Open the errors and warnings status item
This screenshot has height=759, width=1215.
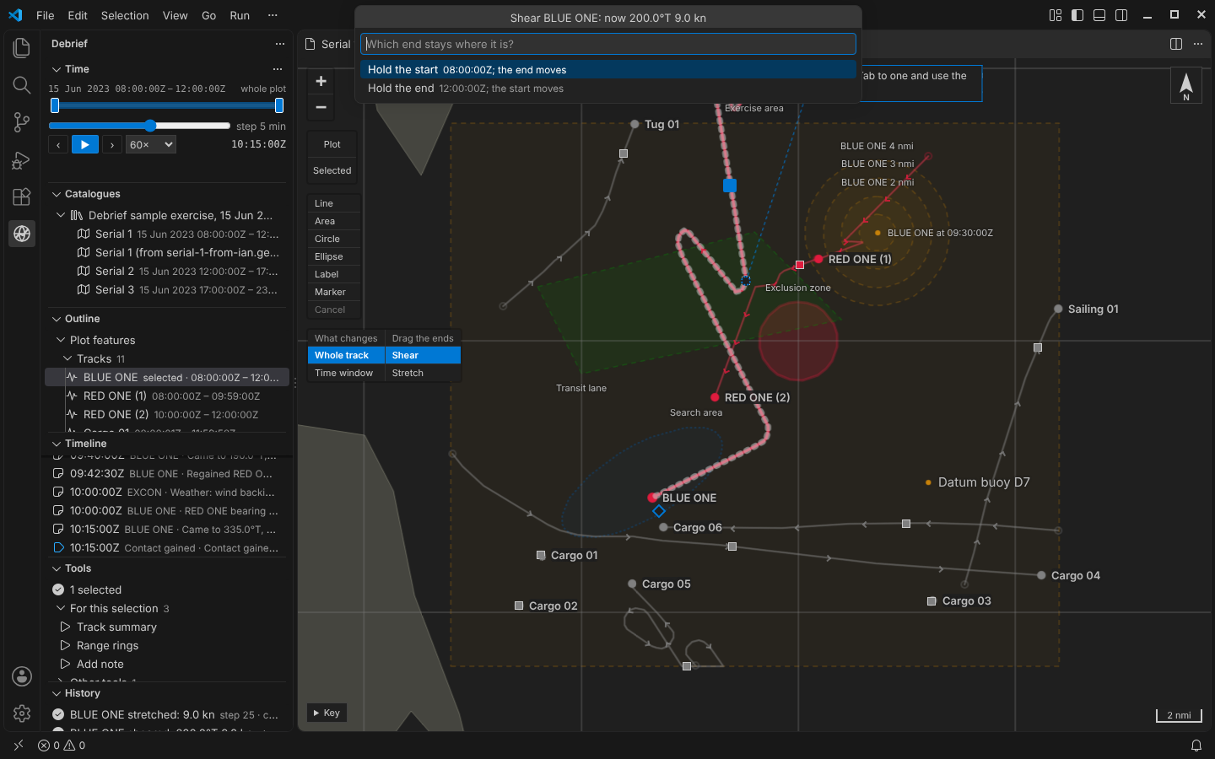pyautogui.click(x=62, y=746)
